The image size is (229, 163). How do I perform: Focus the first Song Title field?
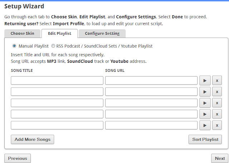point(57,80)
